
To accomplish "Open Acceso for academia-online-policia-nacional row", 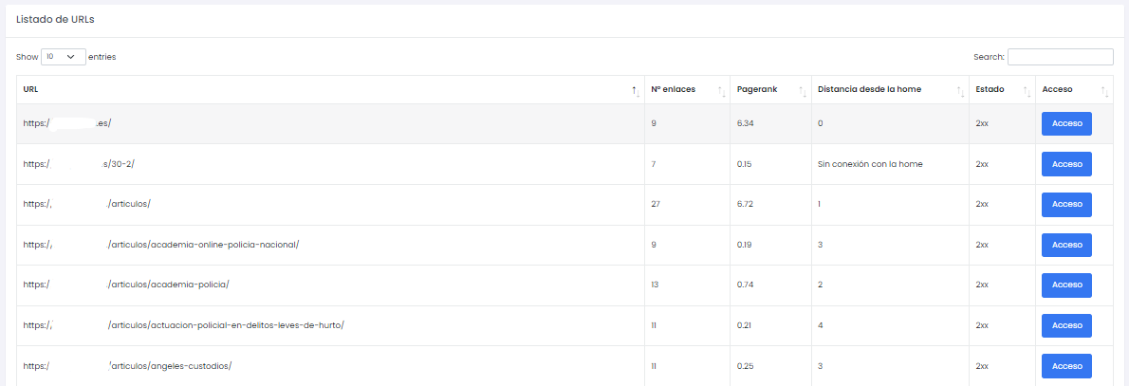I will [x=1066, y=245].
